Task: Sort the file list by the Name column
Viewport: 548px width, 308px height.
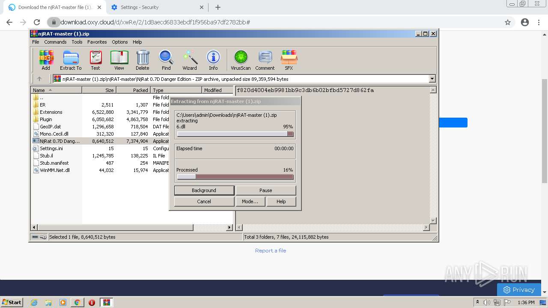Action: [56, 90]
